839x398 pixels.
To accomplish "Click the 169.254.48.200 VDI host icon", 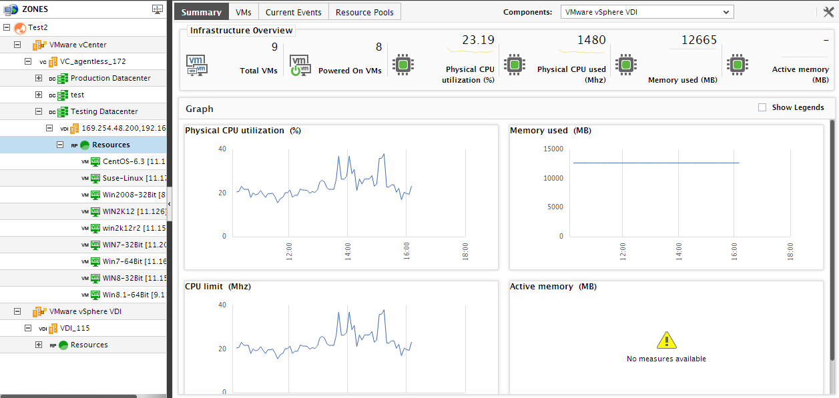I will click(73, 128).
